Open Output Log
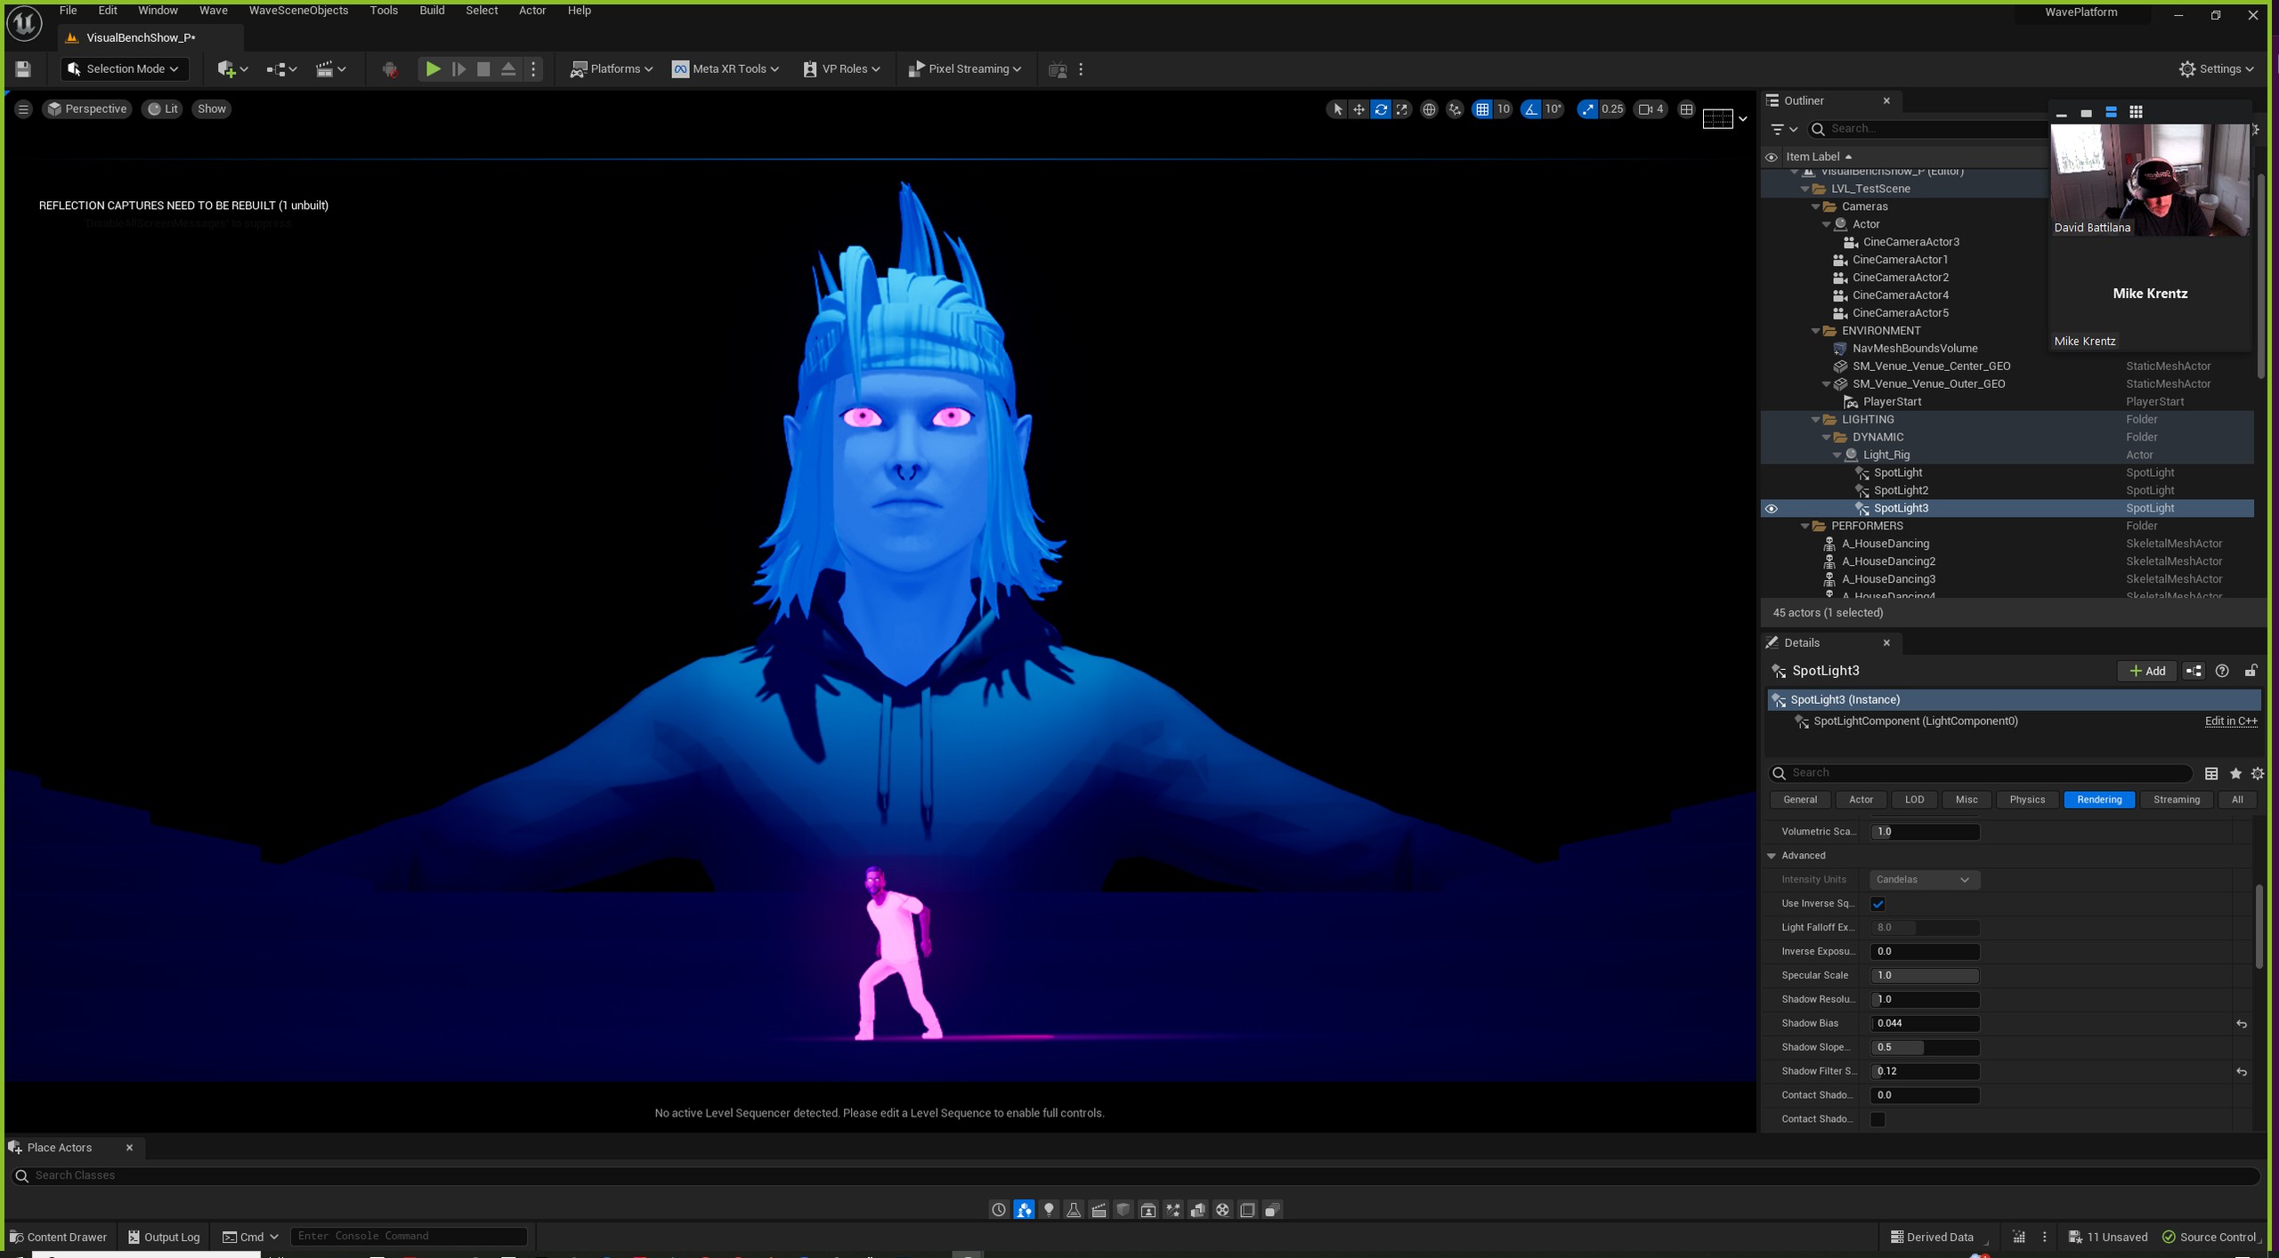This screenshot has width=2279, height=1258. point(164,1237)
